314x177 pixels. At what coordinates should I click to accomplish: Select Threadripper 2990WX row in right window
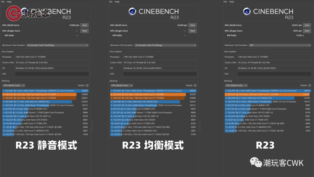coord(268,91)
